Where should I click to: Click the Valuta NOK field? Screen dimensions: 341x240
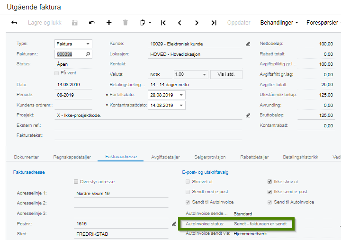click(160, 75)
